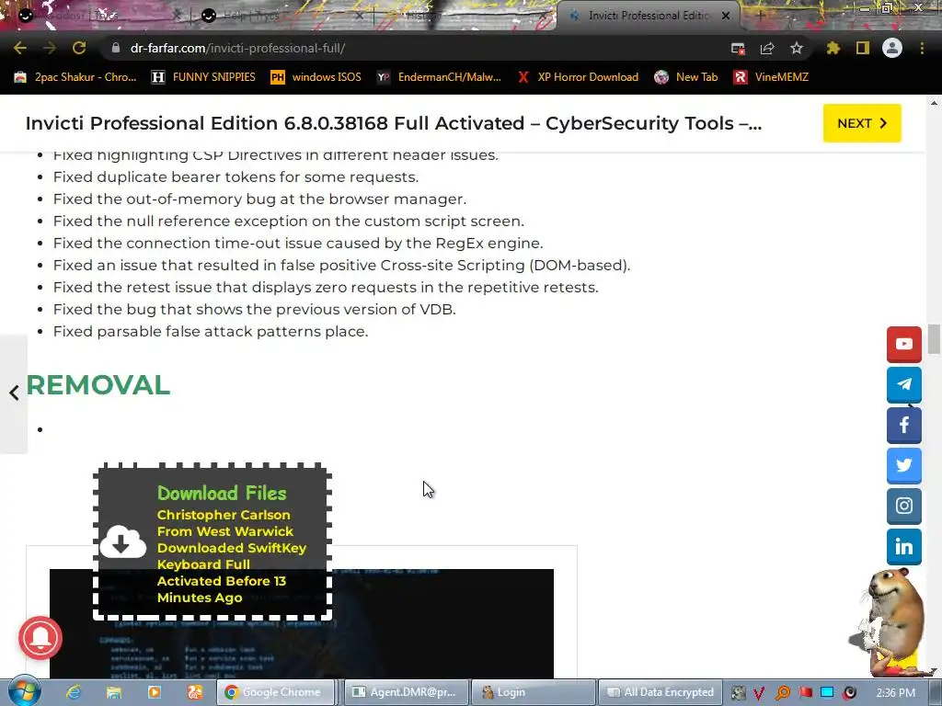
Task: Click the red V tray icon
Action: 759,693
